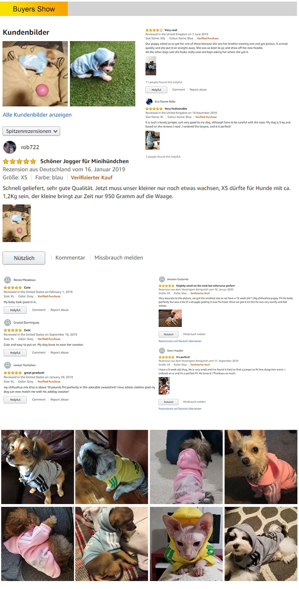
Task: Click Dawn Hayden's profile avatar
Action: coord(162,351)
